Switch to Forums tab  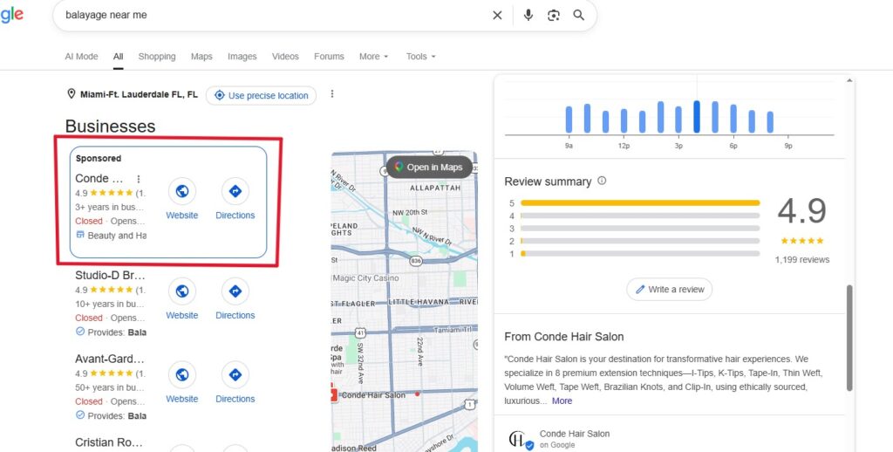(329, 57)
